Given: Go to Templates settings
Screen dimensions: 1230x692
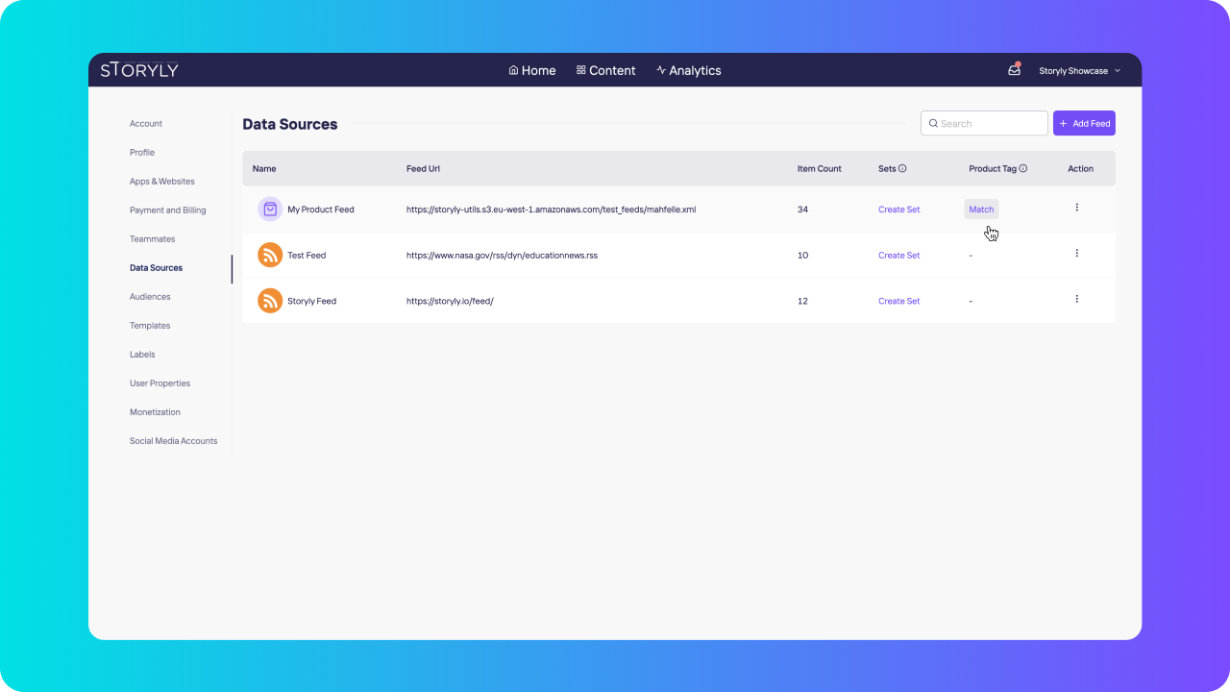Looking at the screenshot, I should (x=150, y=325).
